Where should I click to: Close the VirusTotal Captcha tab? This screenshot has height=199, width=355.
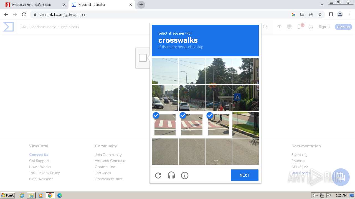coord(131,5)
